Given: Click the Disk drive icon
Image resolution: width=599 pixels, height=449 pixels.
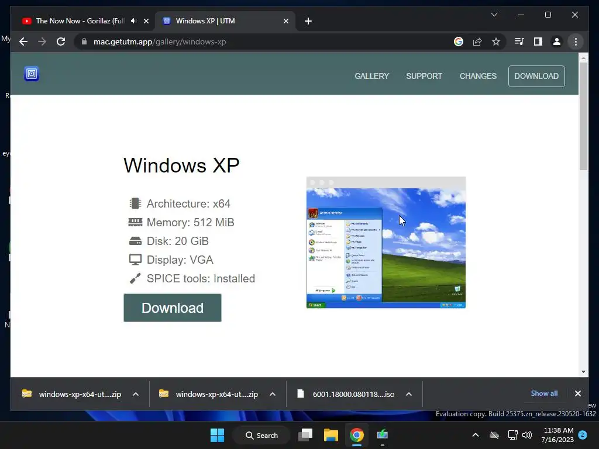Looking at the screenshot, I should 135,240.
